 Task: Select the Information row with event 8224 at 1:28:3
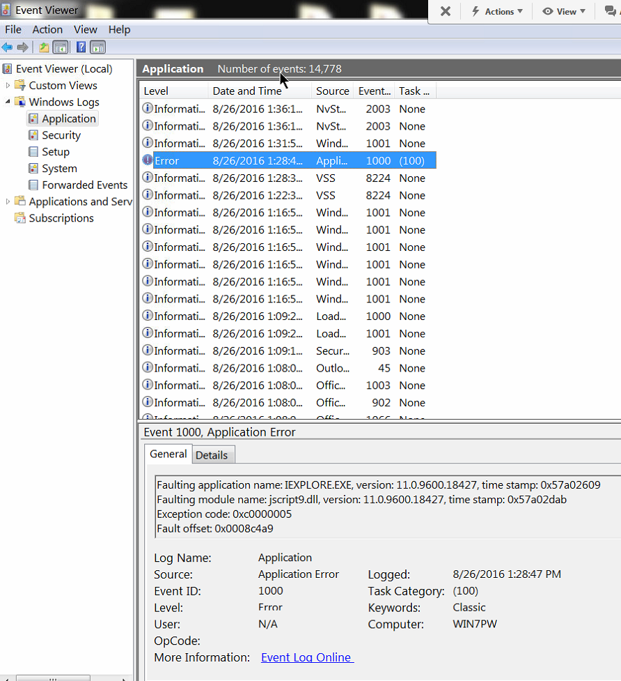click(x=288, y=178)
